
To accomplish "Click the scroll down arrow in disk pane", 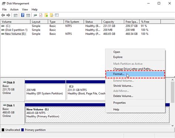I will pyautogui.click(x=172, y=125).
